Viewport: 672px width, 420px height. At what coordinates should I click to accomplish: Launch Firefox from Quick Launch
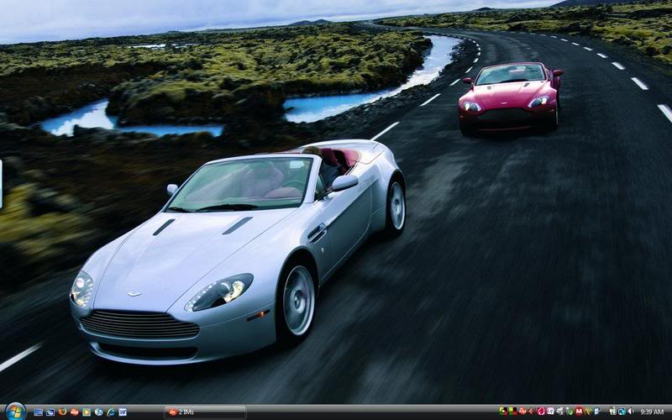62,412
